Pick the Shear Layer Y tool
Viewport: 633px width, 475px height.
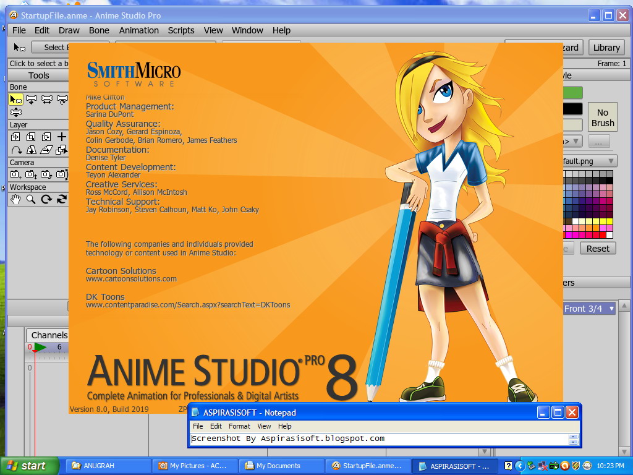(31, 150)
